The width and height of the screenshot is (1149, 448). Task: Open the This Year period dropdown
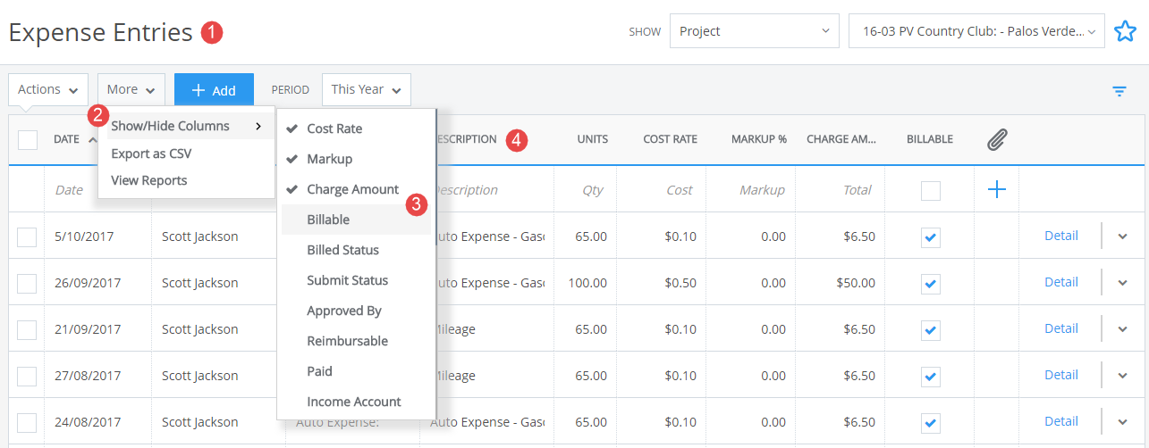(367, 89)
